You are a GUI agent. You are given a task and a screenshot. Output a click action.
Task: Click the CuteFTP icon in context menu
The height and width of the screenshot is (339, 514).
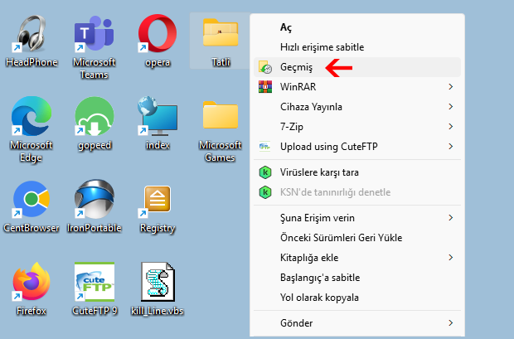click(264, 147)
